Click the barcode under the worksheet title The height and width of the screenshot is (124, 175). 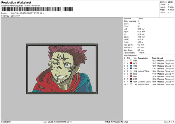coord(37,9)
